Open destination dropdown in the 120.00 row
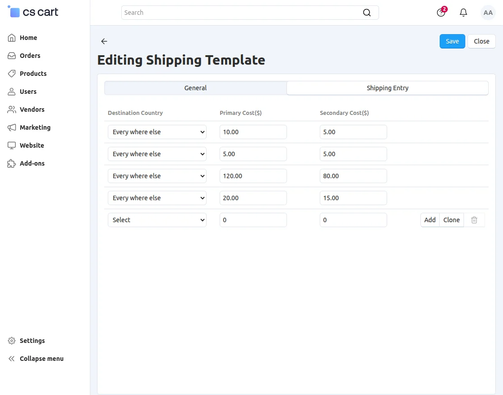 tap(157, 176)
